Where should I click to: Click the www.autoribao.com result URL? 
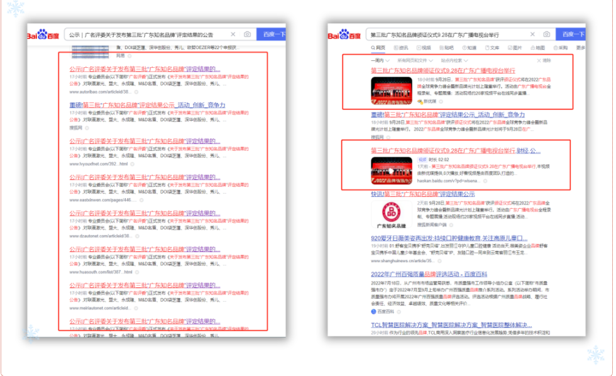(x=100, y=92)
